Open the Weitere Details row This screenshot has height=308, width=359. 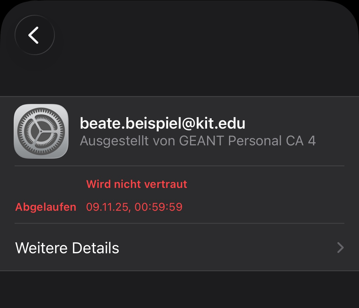click(179, 248)
